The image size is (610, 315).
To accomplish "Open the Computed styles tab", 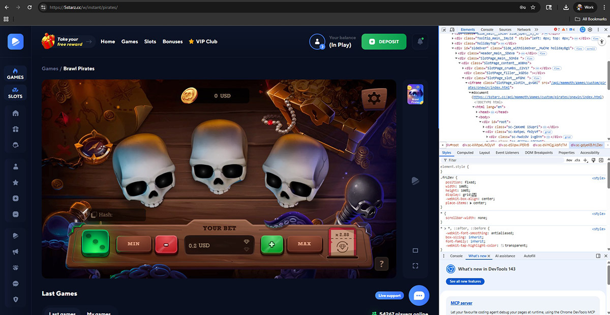I will [465, 152].
